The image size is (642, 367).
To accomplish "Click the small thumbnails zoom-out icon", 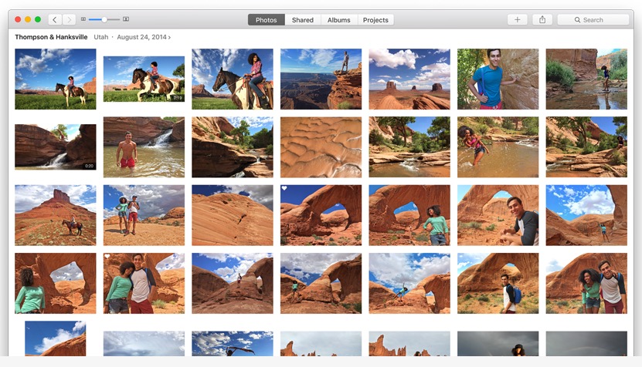I will (83, 19).
